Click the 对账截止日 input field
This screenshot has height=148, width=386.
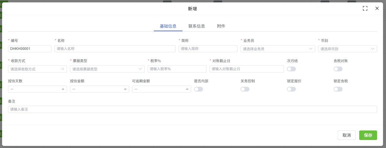247,69
